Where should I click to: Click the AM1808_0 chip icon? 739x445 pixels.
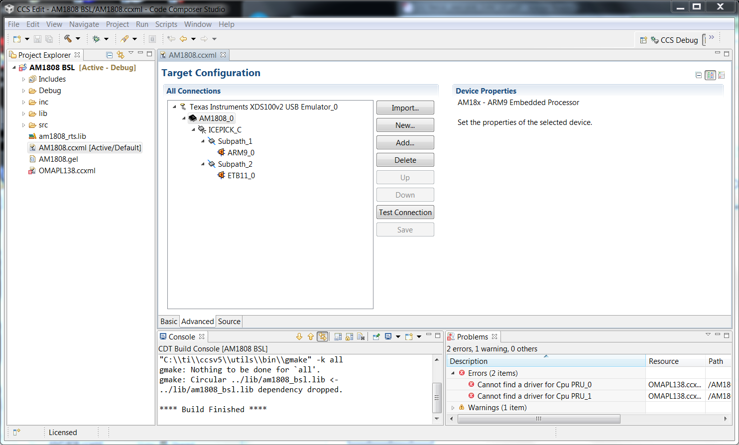[193, 118]
